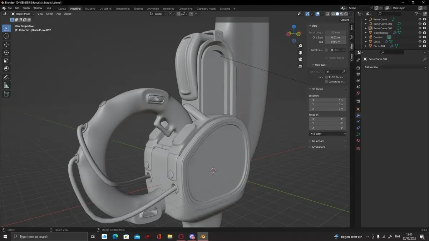Screen dimensions: 429x241
Task: Hide BezierCurve in viewport
Action: (420, 19)
